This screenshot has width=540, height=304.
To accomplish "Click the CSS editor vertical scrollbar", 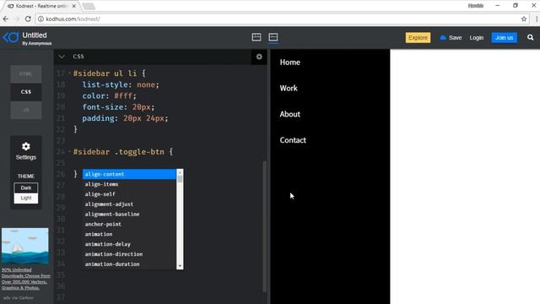I will 264,225.
